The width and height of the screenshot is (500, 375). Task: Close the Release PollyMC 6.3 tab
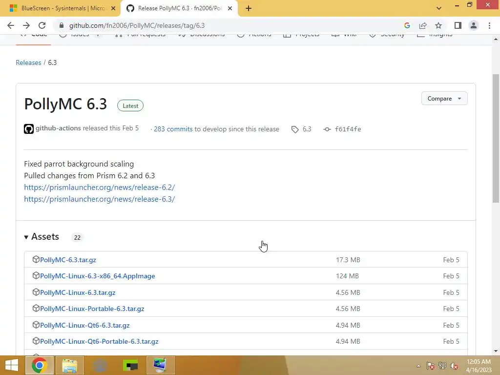point(230,9)
